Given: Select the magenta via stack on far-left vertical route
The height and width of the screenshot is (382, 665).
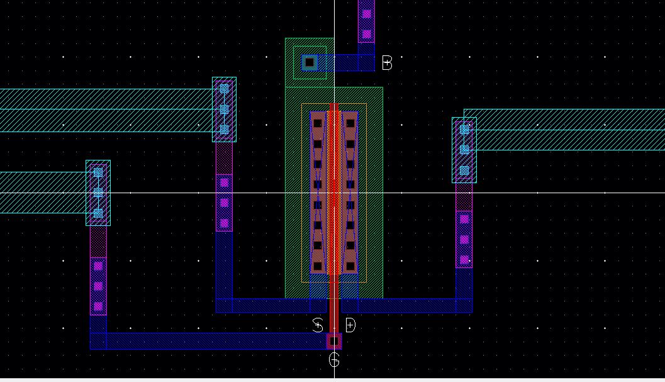Looking at the screenshot, I should pyautogui.click(x=98, y=286).
